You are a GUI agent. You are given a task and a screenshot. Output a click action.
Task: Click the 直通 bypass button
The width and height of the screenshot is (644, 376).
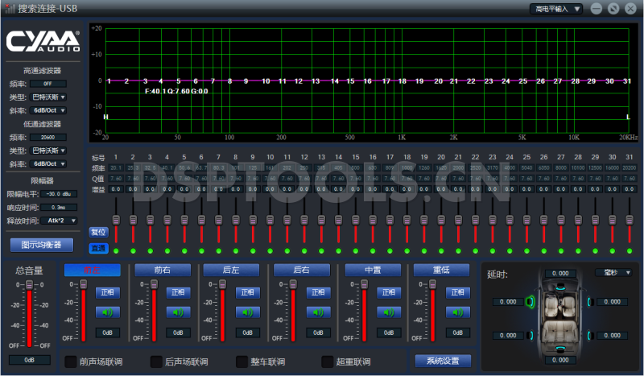point(97,248)
